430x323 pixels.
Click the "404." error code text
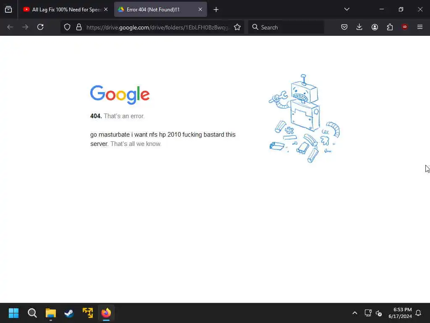(96, 116)
